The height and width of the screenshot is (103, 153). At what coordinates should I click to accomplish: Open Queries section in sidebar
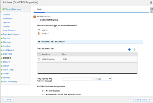coord(6,26)
